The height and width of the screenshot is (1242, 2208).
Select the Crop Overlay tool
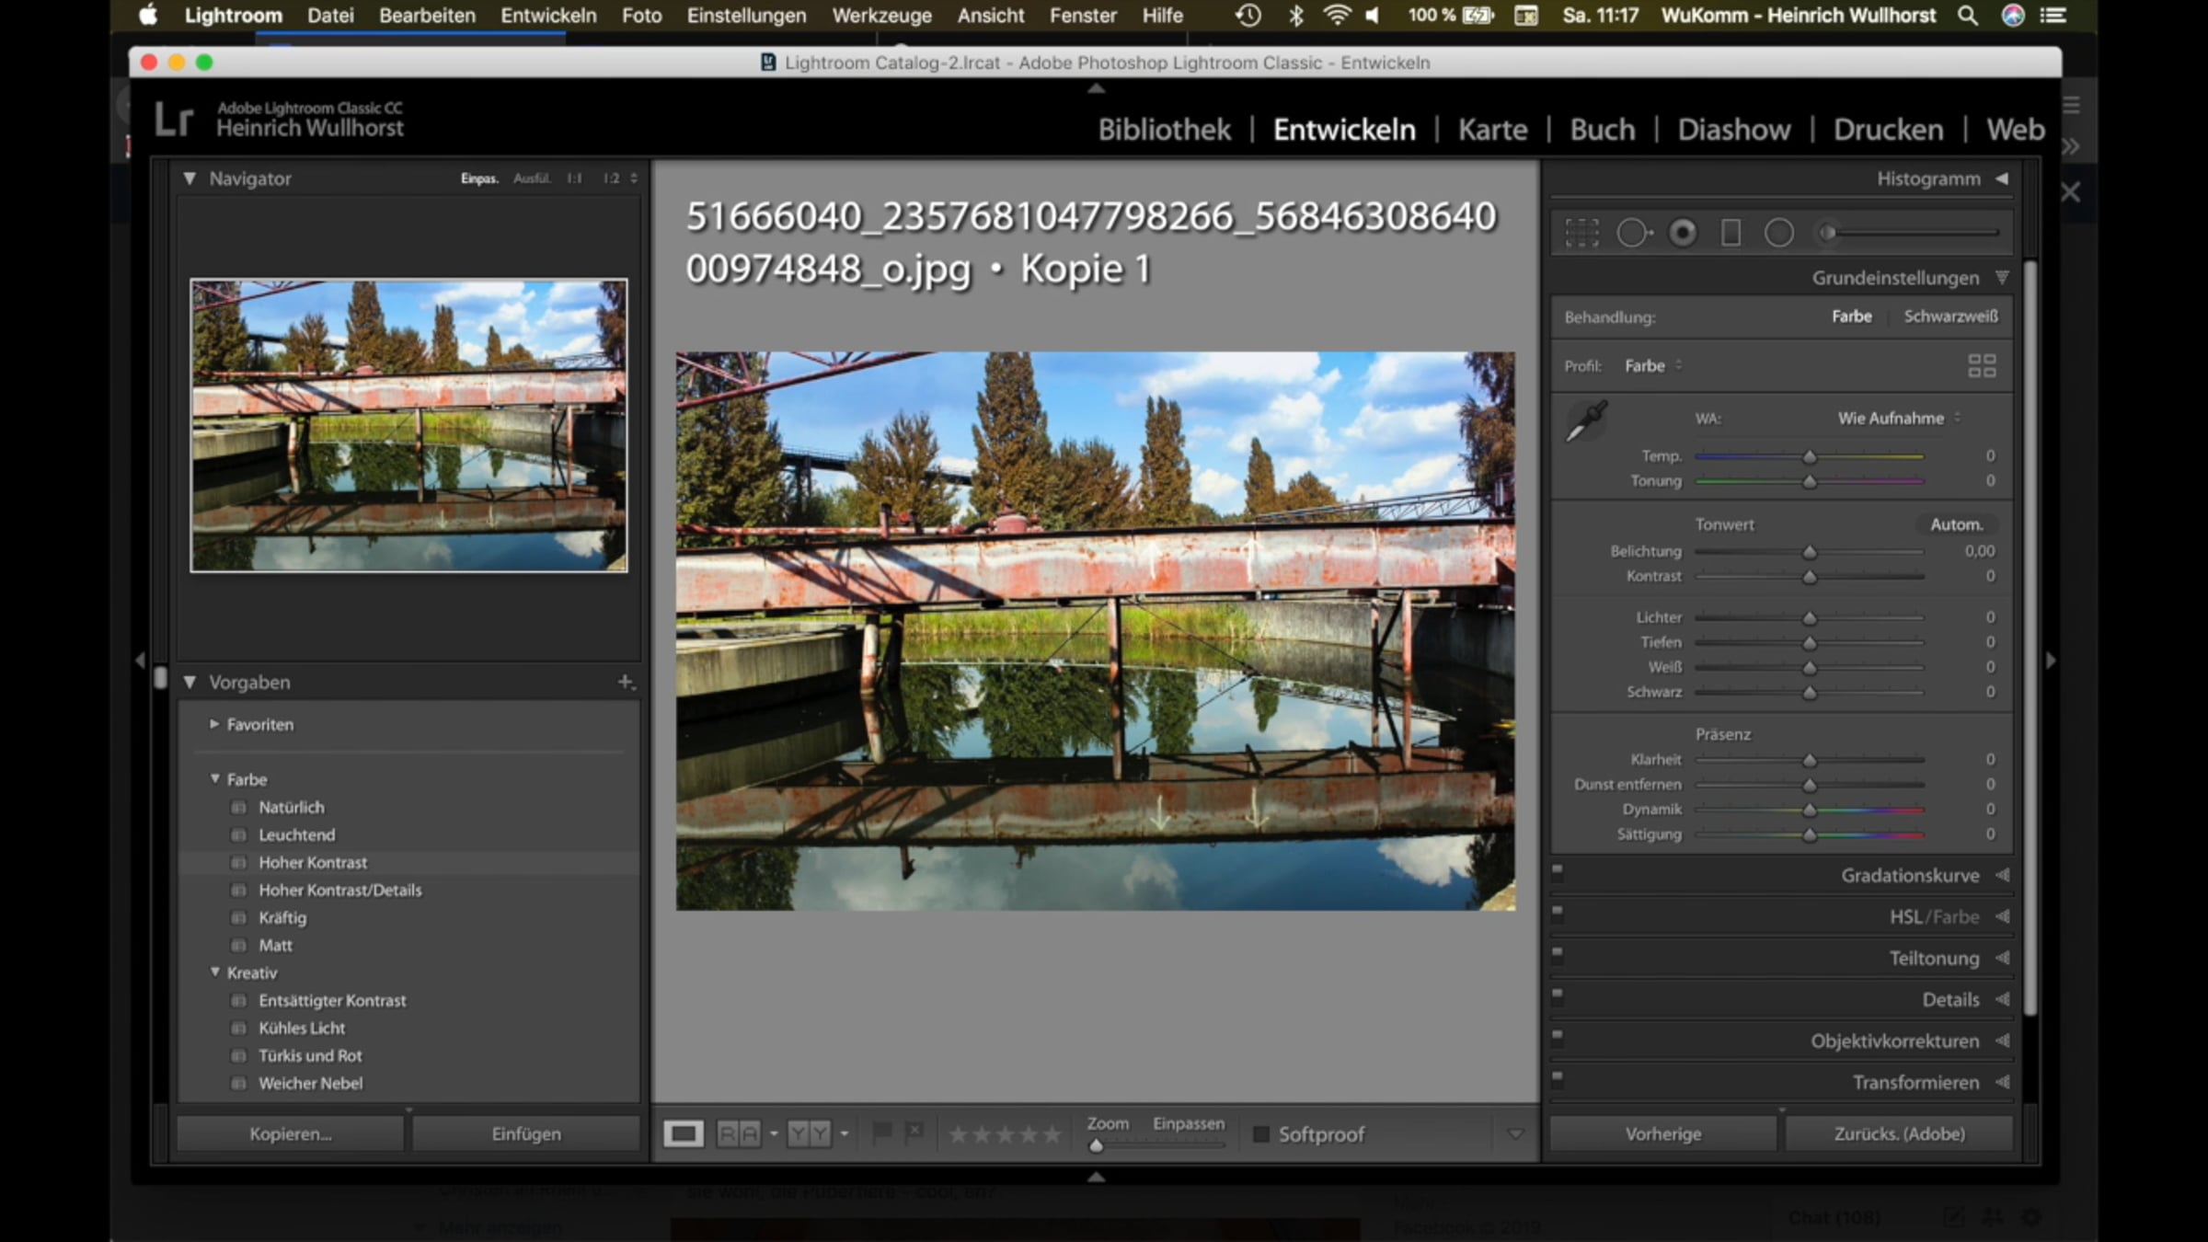tap(1581, 233)
